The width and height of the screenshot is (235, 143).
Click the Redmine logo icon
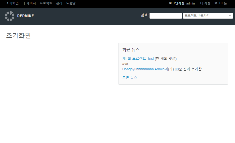point(9,16)
